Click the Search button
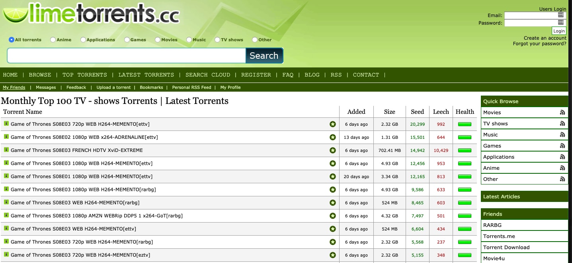Viewport: 572px width, 263px height. [x=264, y=56]
